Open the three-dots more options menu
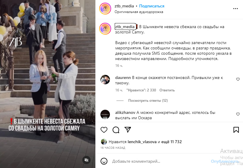Image resolution: width=243 pixels, height=168 pixels. pyautogui.click(x=235, y=9)
